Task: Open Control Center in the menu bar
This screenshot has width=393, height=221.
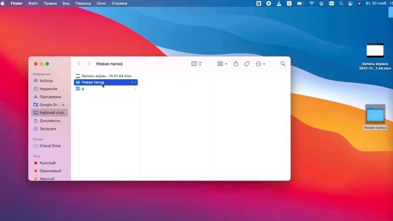Action: click(351, 4)
